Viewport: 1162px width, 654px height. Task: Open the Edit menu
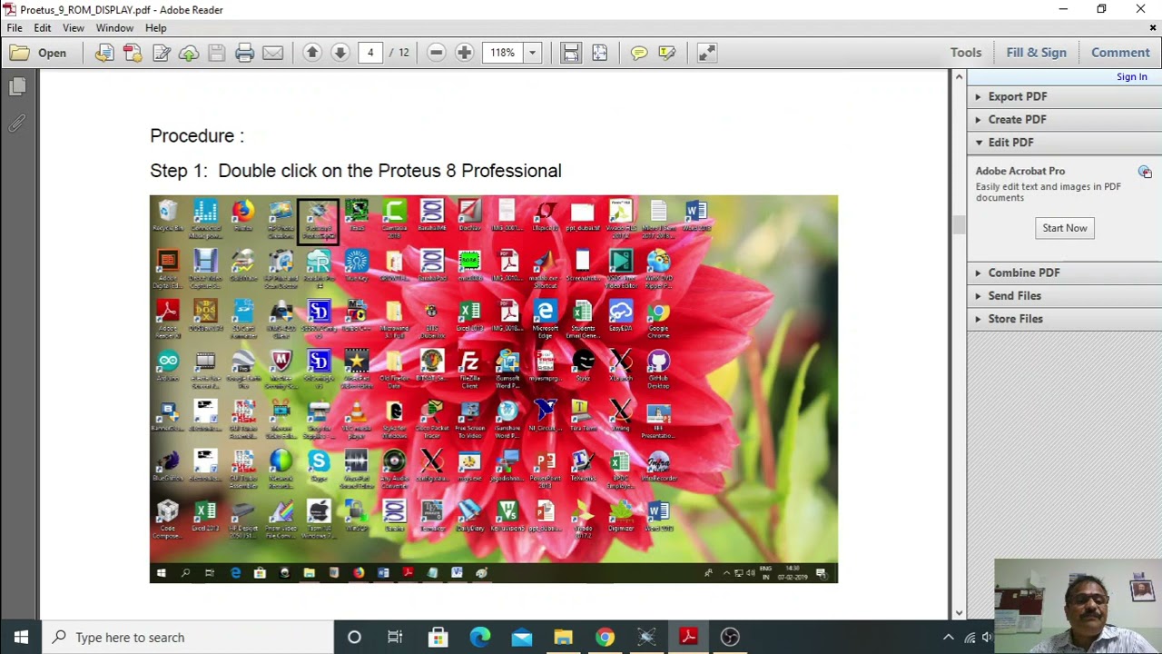pos(43,28)
